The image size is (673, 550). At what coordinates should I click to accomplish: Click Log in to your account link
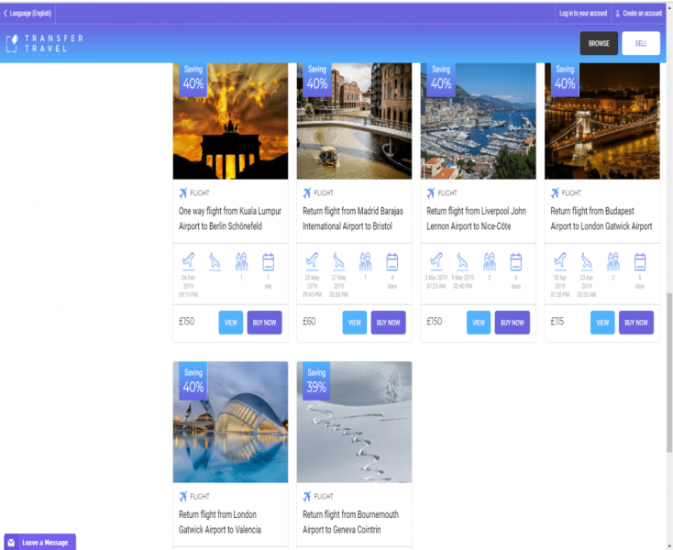coord(583,14)
